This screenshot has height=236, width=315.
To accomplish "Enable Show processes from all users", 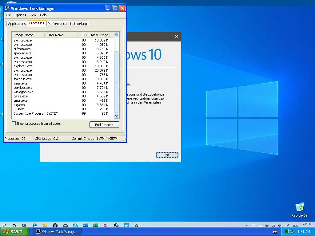I will click(14, 124).
